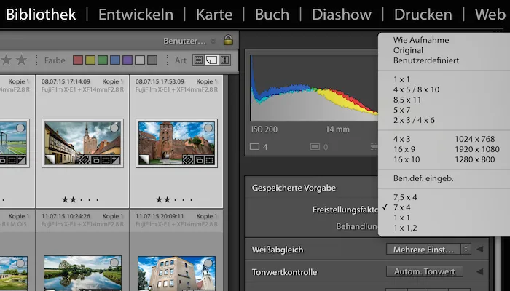Filter by videos icon under Art
This screenshot has height=291, width=510.
(224, 60)
